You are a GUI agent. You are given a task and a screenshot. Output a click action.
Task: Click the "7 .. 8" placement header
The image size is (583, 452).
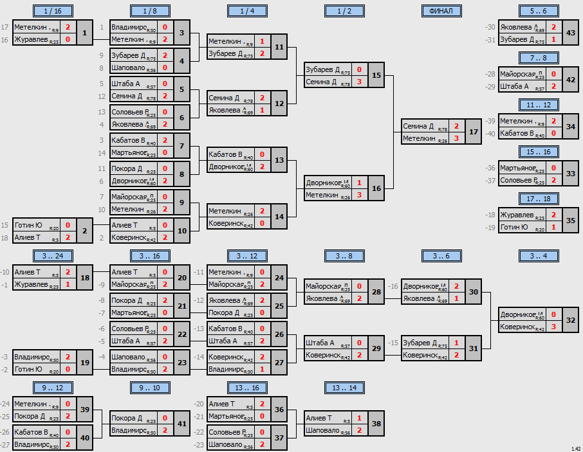(x=539, y=58)
